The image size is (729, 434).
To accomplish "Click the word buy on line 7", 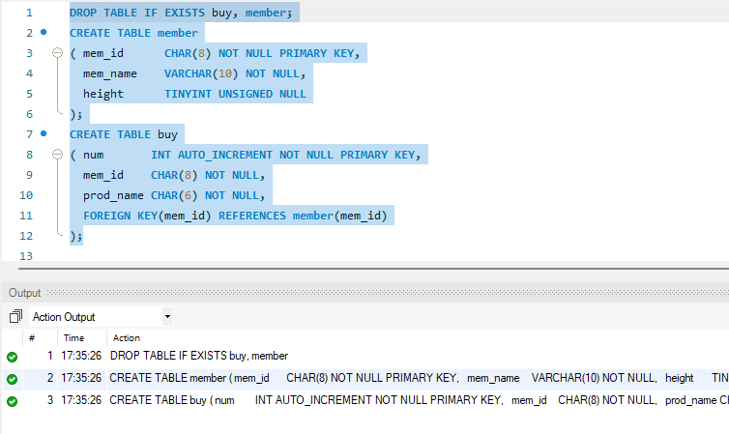I will click(167, 134).
